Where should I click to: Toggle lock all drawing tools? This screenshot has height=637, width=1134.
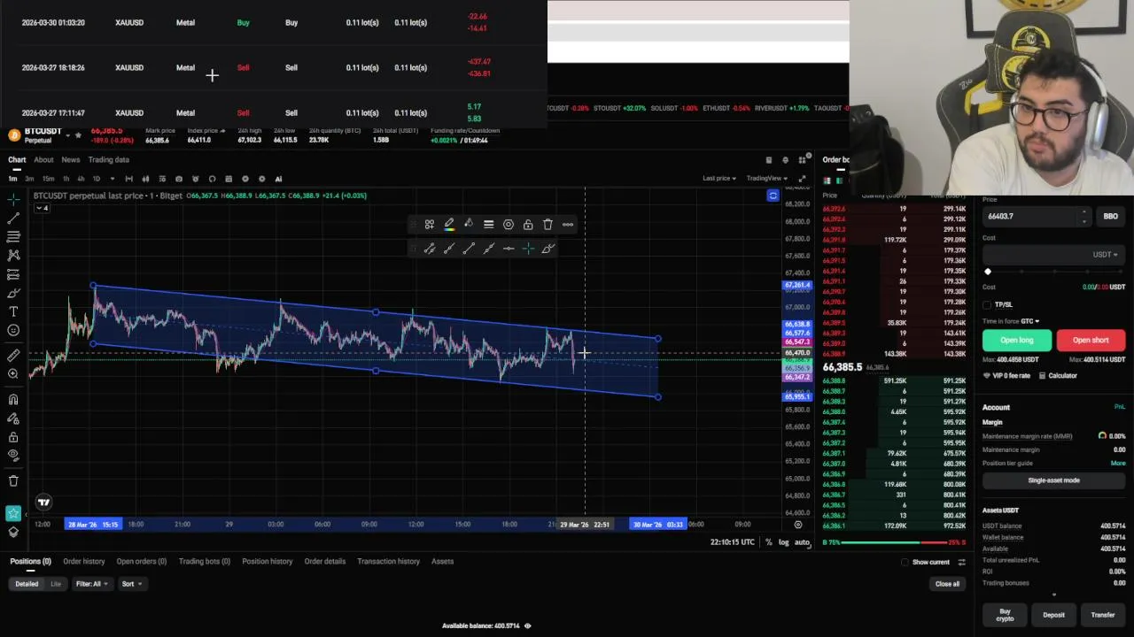pyautogui.click(x=13, y=437)
